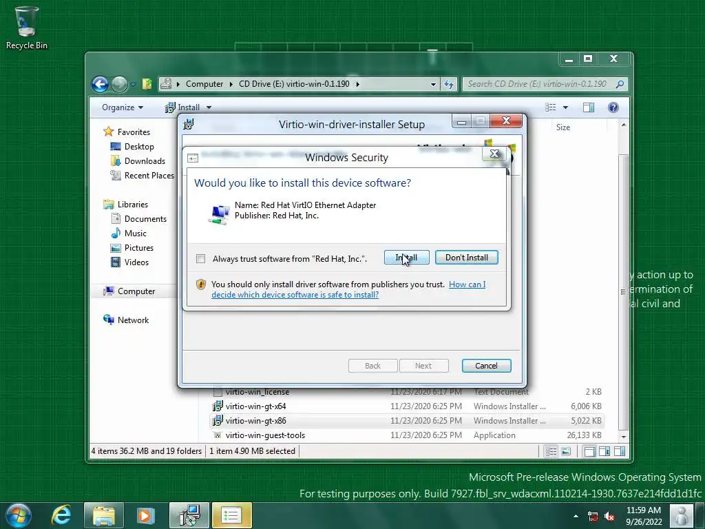Click the Explorer forward arrow button
Viewport: 705px width, 529px height.
120,84
